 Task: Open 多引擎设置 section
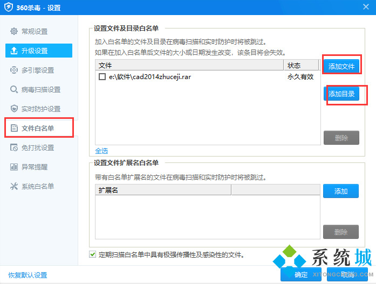(39, 70)
